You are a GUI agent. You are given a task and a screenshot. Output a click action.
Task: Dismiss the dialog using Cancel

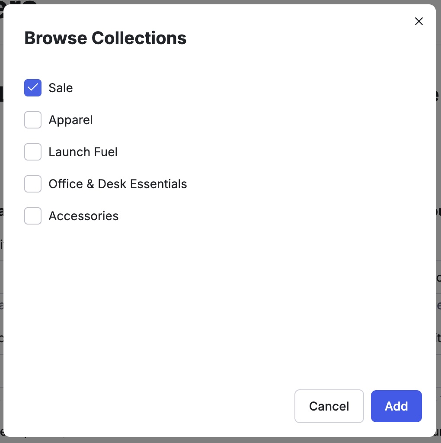click(x=329, y=406)
